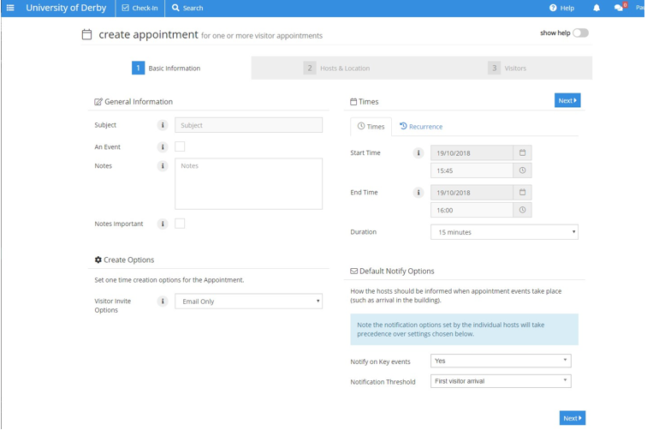Open the Notification Threshold dropdown
This screenshot has width=647, height=442.
click(x=501, y=381)
